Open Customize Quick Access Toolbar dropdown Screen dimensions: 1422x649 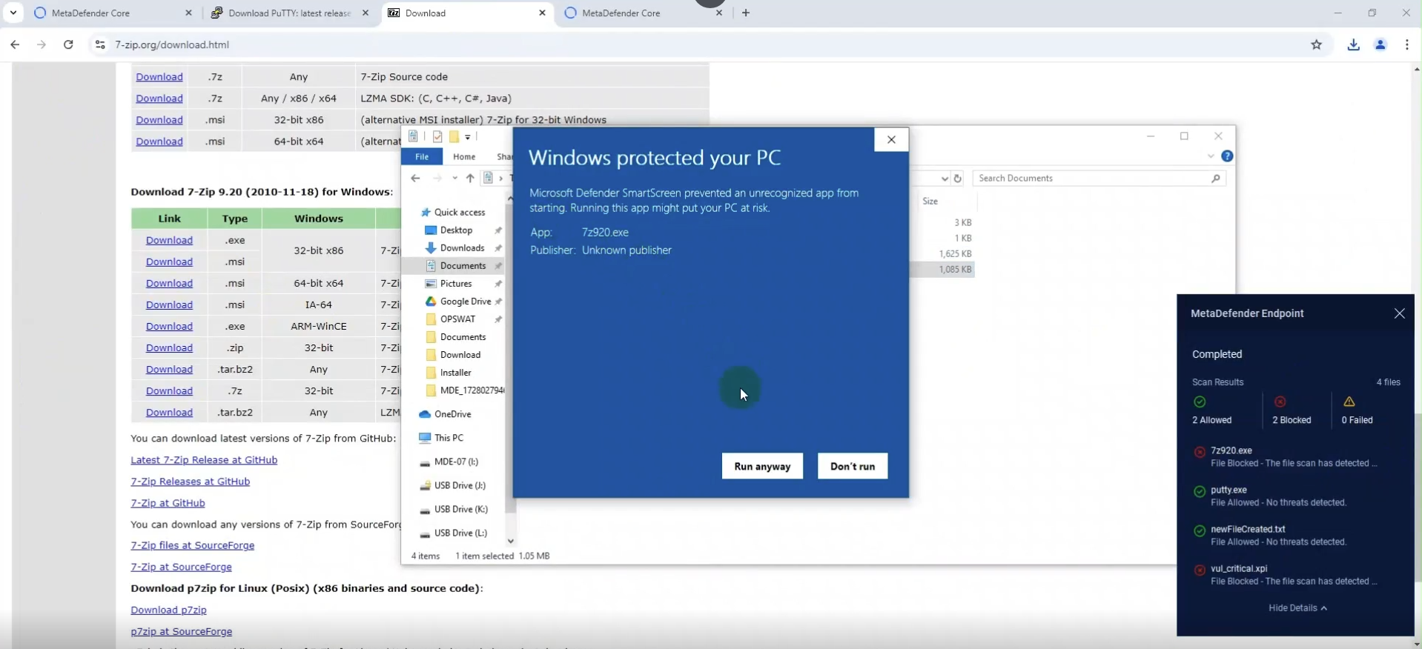click(468, 137)
